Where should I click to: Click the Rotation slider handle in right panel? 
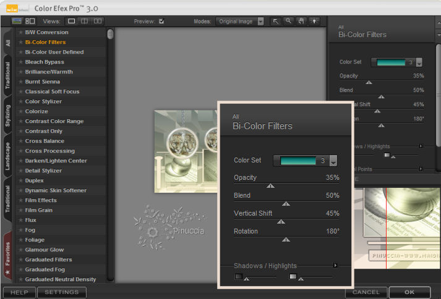381,125
